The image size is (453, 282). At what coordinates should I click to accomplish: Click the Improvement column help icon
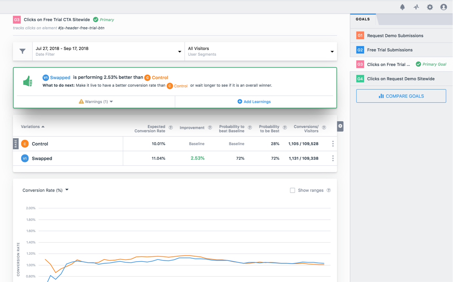[x=210, y=127]
